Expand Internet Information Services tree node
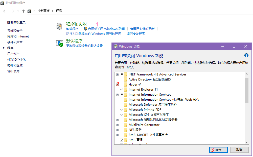Image resolution: width=253 pixels, height=157 pixels. point(117,95)
